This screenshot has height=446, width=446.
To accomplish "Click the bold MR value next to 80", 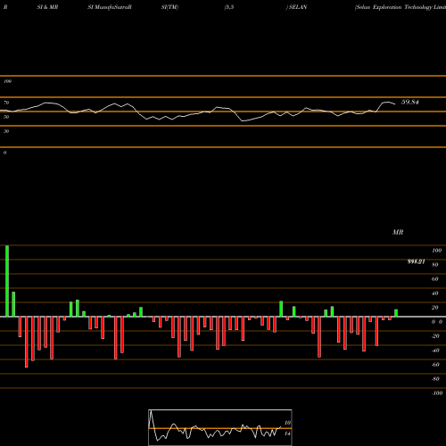I will click(416, 261).
